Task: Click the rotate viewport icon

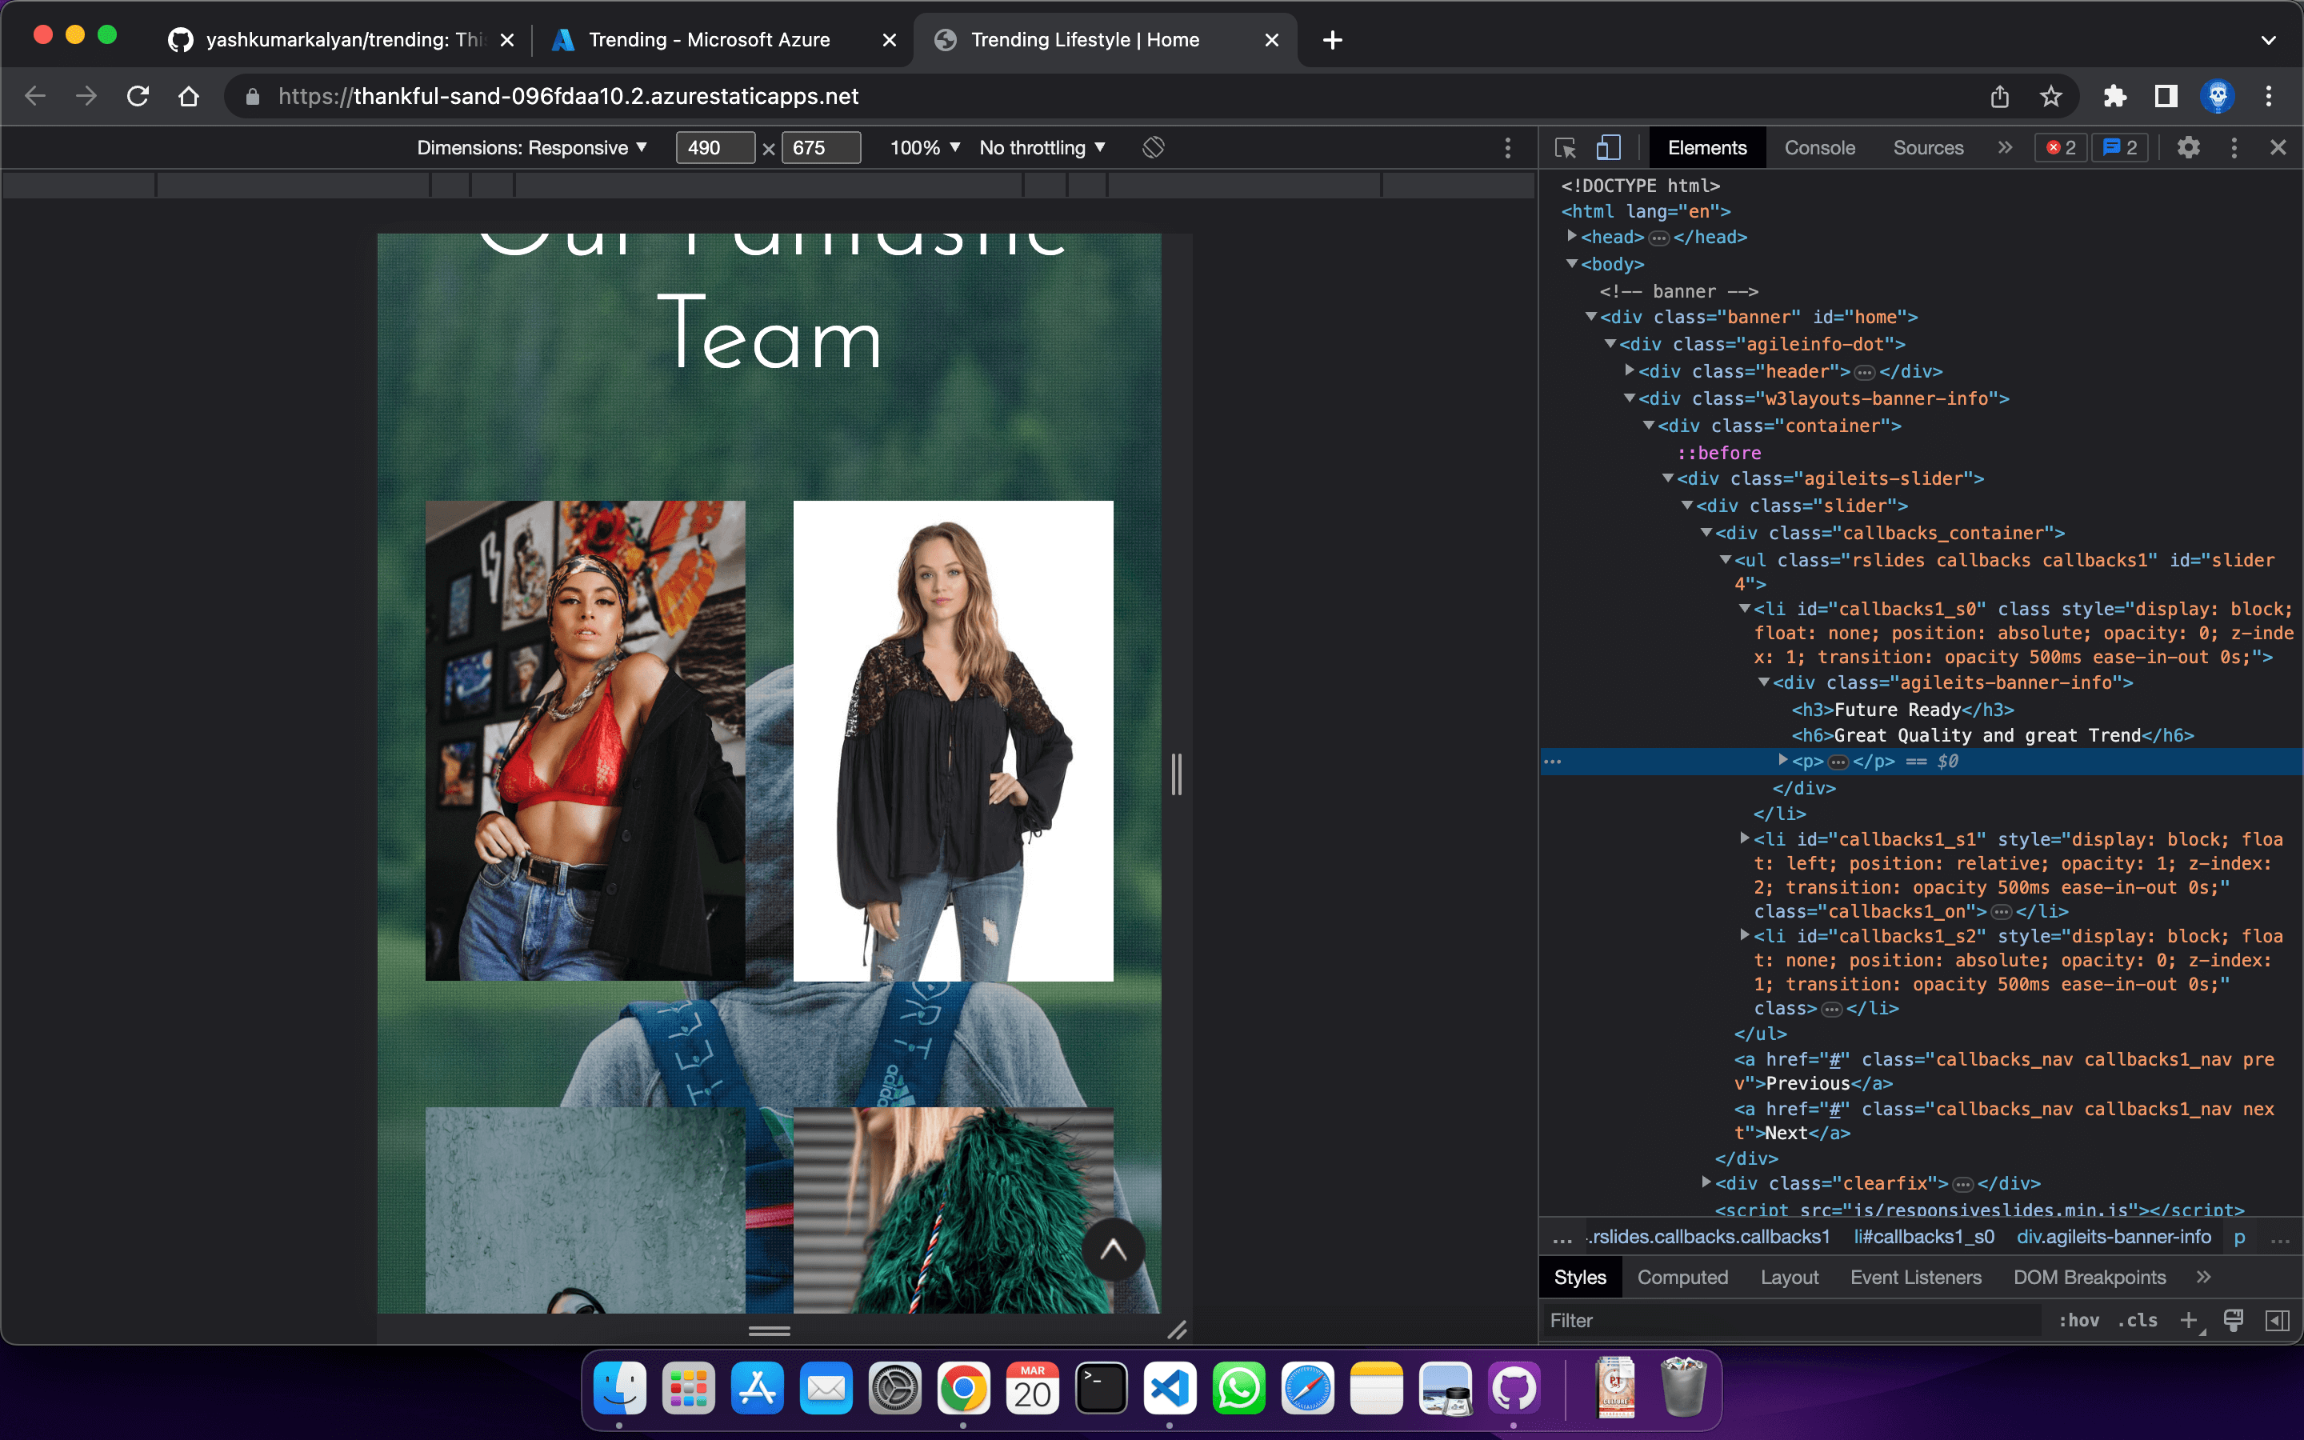Action: point(1153,148)
